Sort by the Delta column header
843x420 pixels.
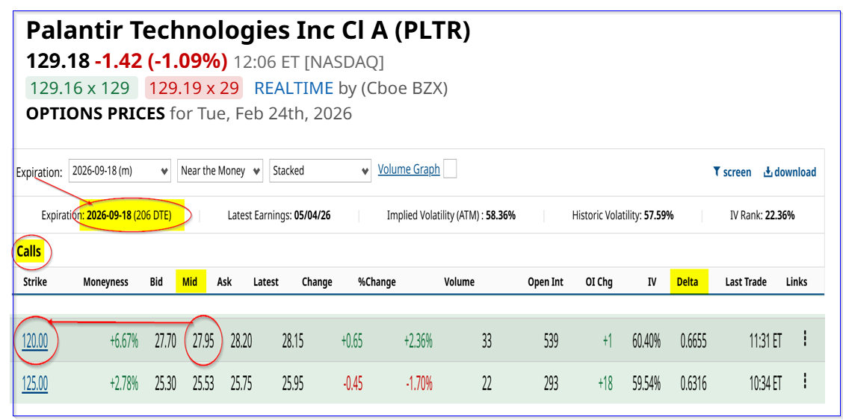[688, 282]
